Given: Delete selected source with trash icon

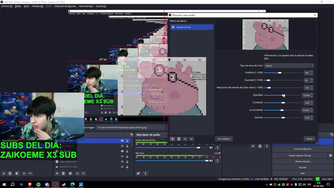Looking at the screenshot, I should click(x=63, y=173).
